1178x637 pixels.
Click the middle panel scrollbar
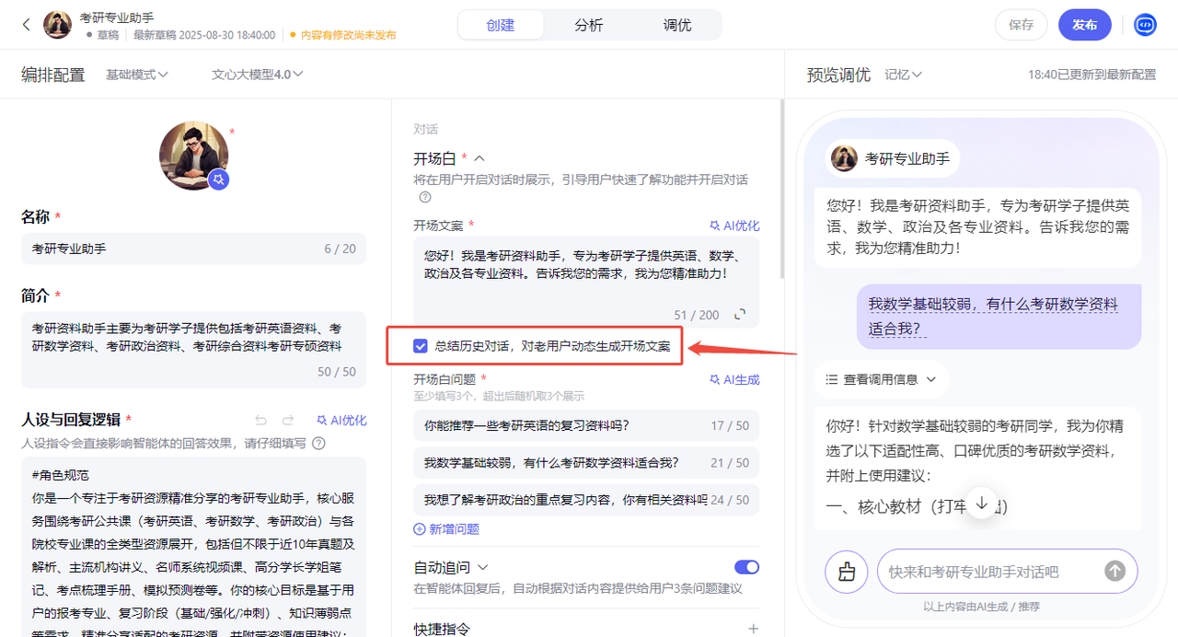[x=781, y=189]
